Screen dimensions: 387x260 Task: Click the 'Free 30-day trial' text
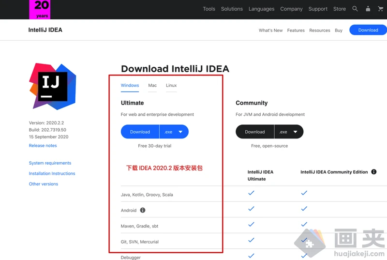coord(154,146)
